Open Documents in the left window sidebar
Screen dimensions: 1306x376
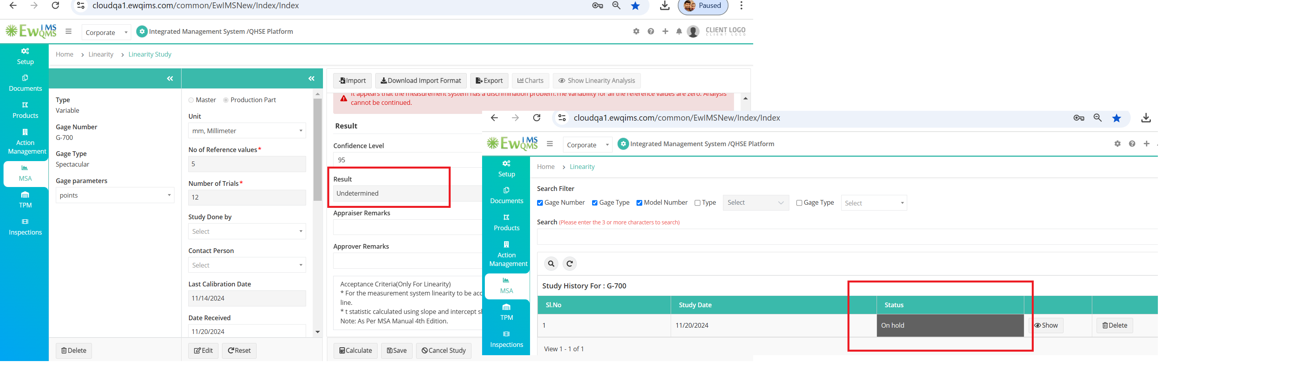tap(25, 83)
